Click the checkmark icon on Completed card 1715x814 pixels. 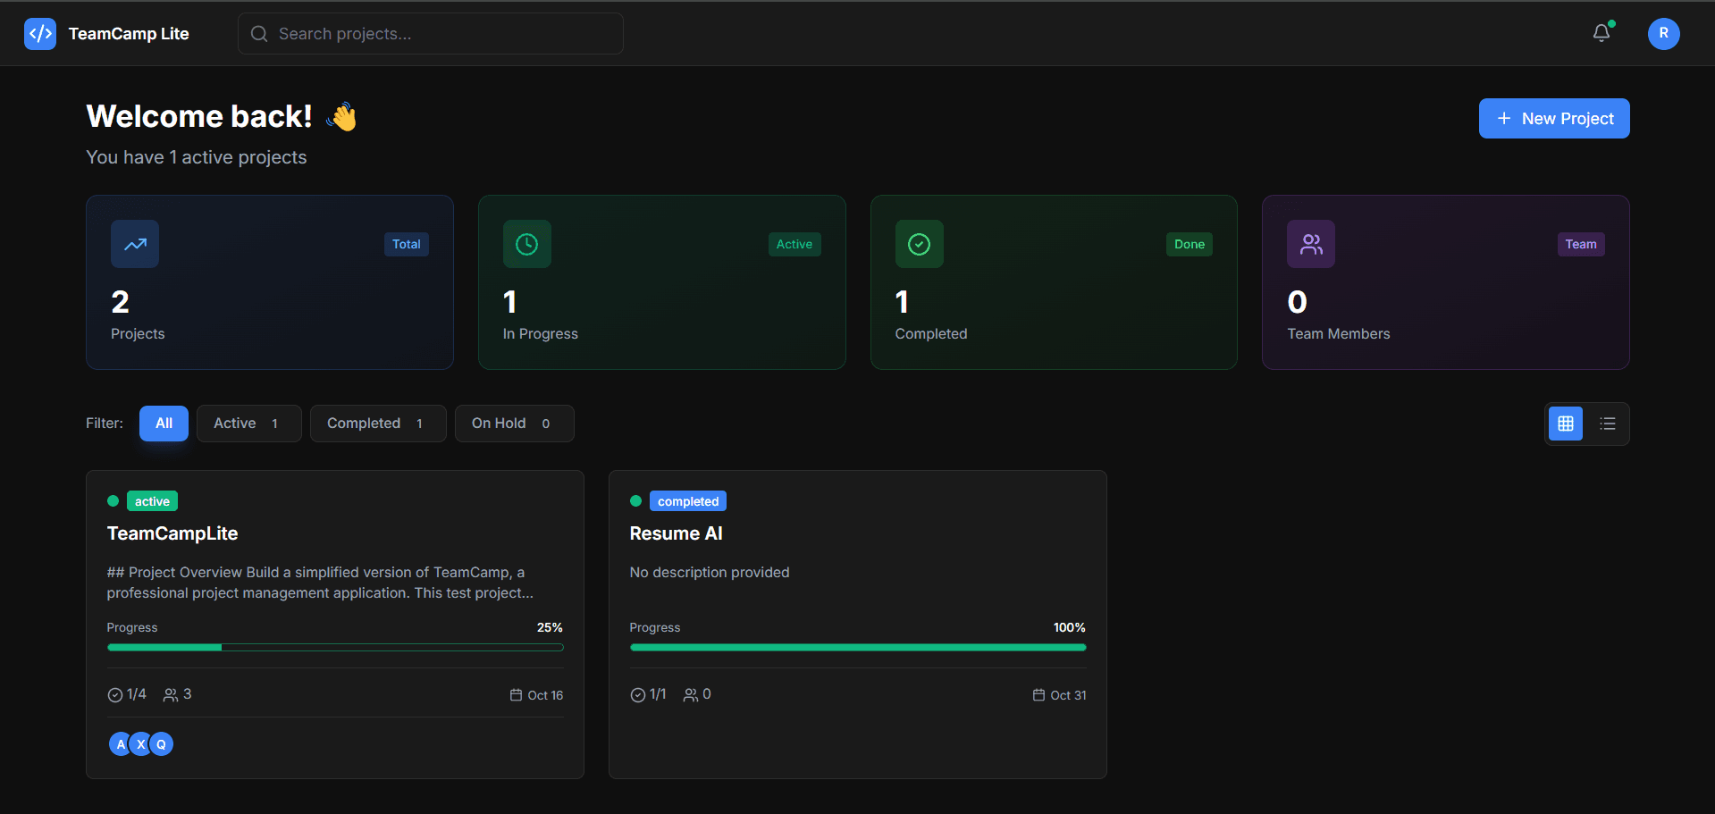[920, 244]
